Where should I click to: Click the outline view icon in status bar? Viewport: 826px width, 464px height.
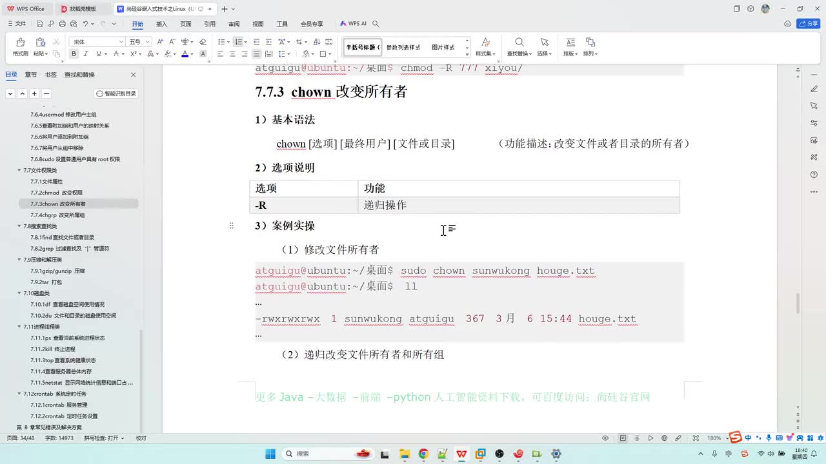click(636, 438)
